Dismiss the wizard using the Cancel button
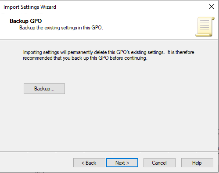Image resolution: width=219 pixels, height=173 pixels. point(159,162)
